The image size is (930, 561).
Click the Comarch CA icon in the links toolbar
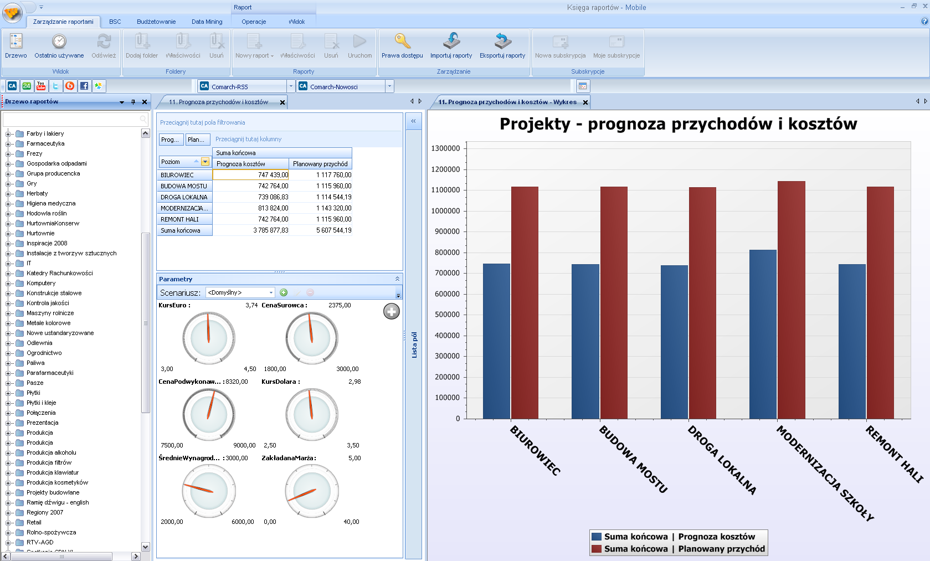coord(12,86)
